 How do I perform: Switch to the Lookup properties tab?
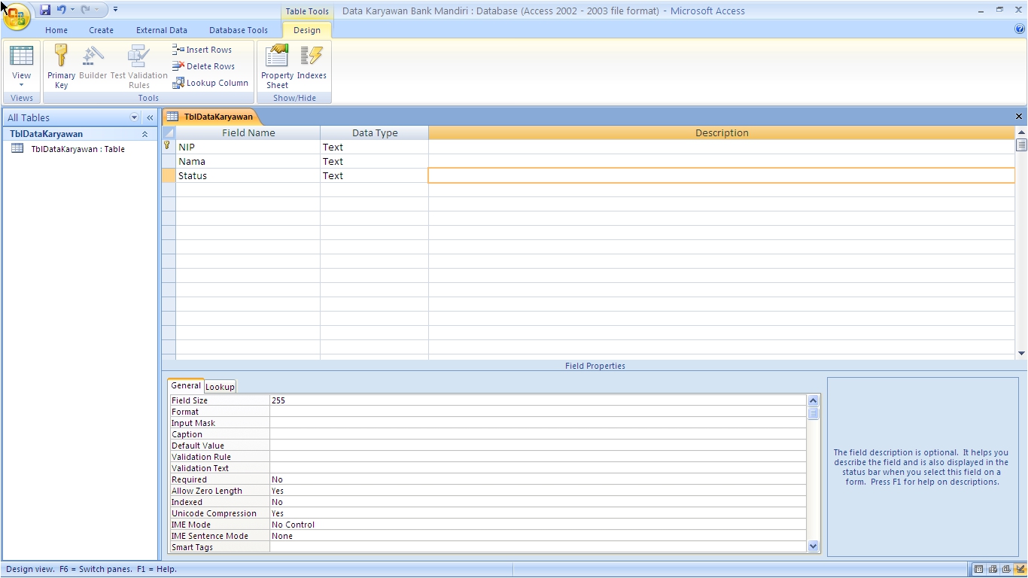[x=220, y=387]
